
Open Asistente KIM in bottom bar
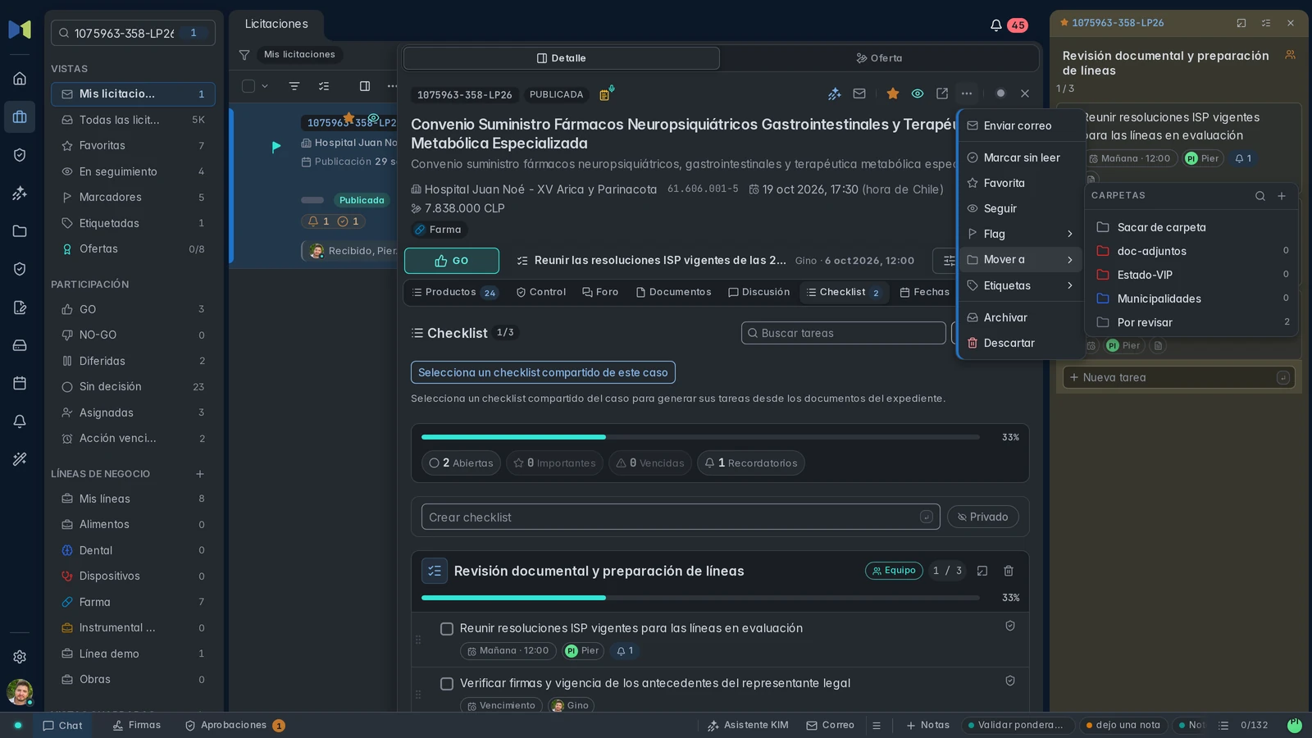(x=748, y=726)
